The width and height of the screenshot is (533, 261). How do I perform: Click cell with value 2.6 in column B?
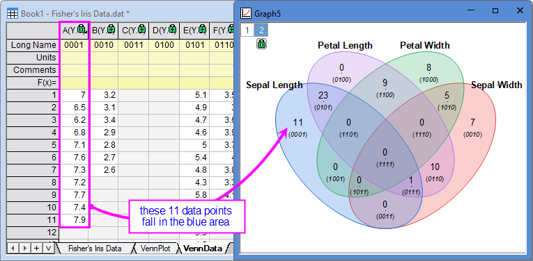103,170
